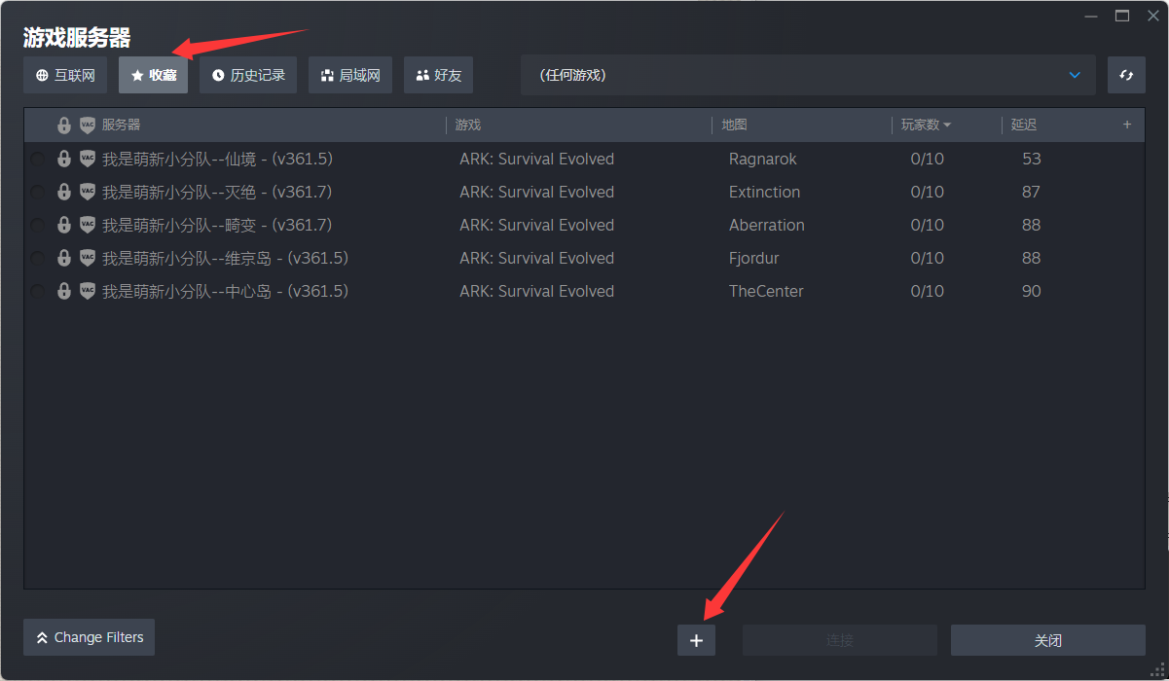The height and width of the screenshot is (681, 1169).
Task: Open the 历史记录 tab
Action: (248, 75)
